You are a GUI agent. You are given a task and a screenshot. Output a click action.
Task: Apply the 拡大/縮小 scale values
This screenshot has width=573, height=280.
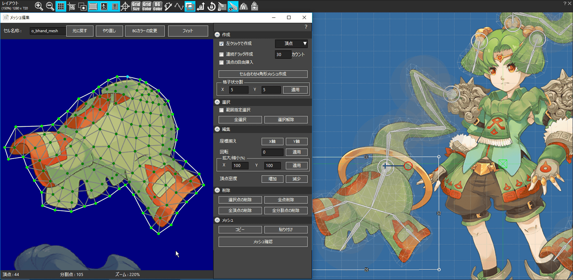tap(297, 166)
